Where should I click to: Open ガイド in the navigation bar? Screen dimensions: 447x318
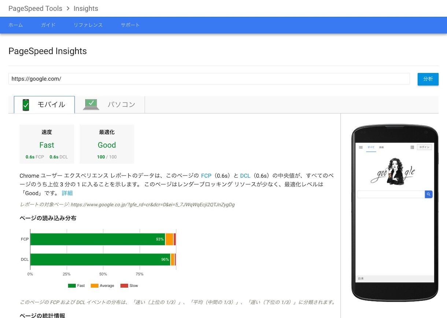48,25
